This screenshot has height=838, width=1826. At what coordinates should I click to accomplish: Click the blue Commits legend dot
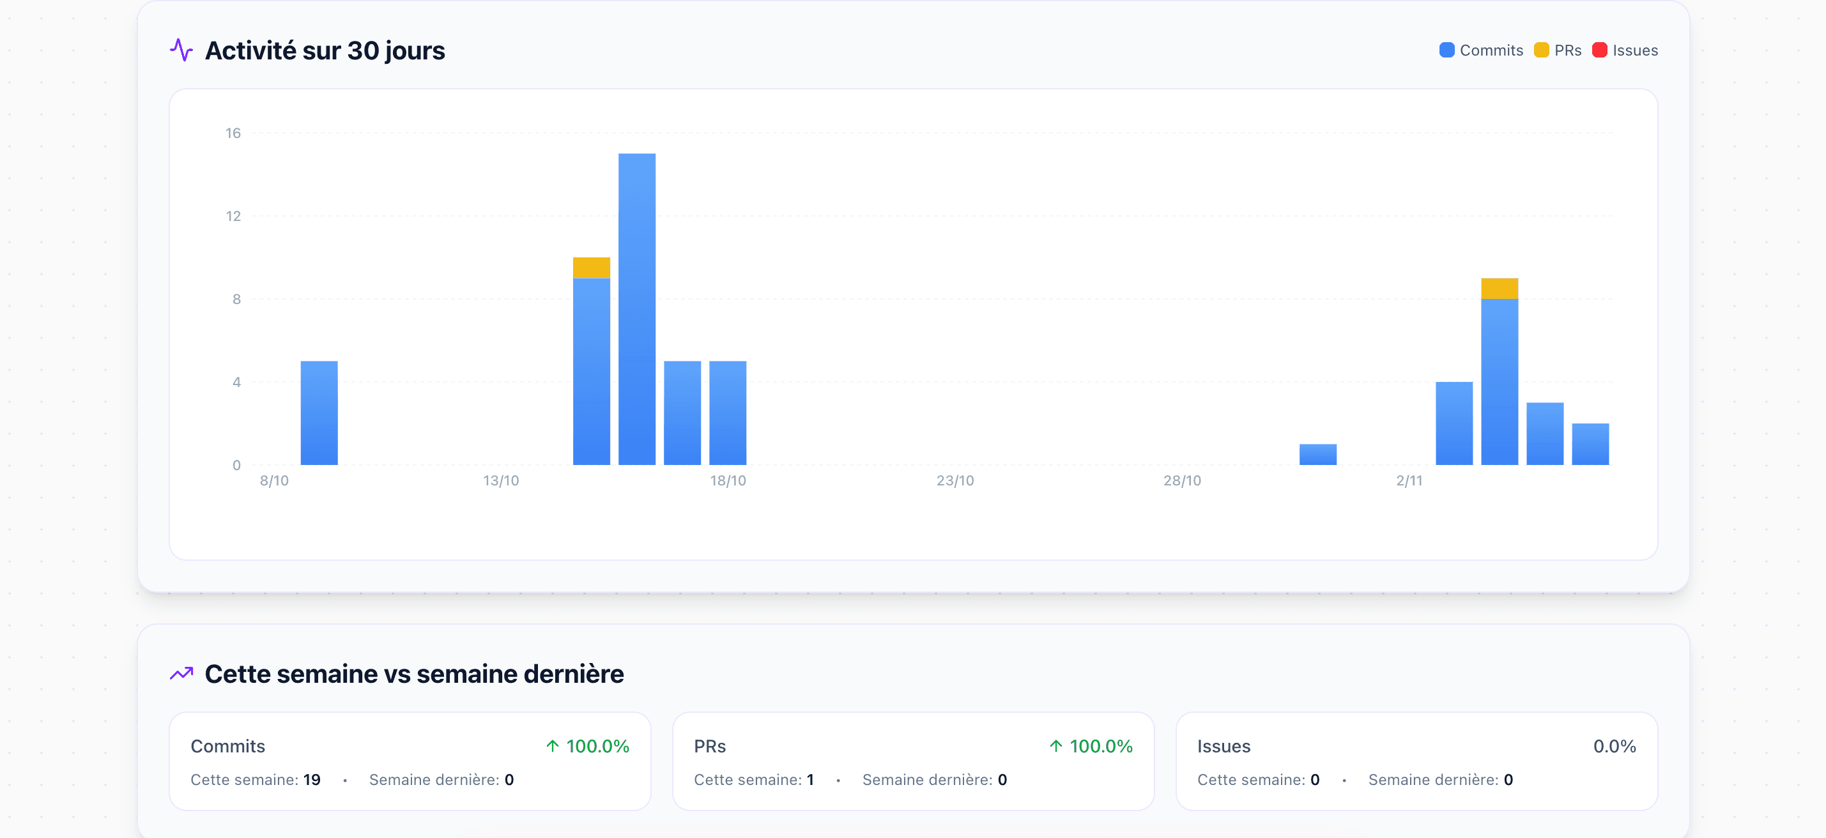1446,50
